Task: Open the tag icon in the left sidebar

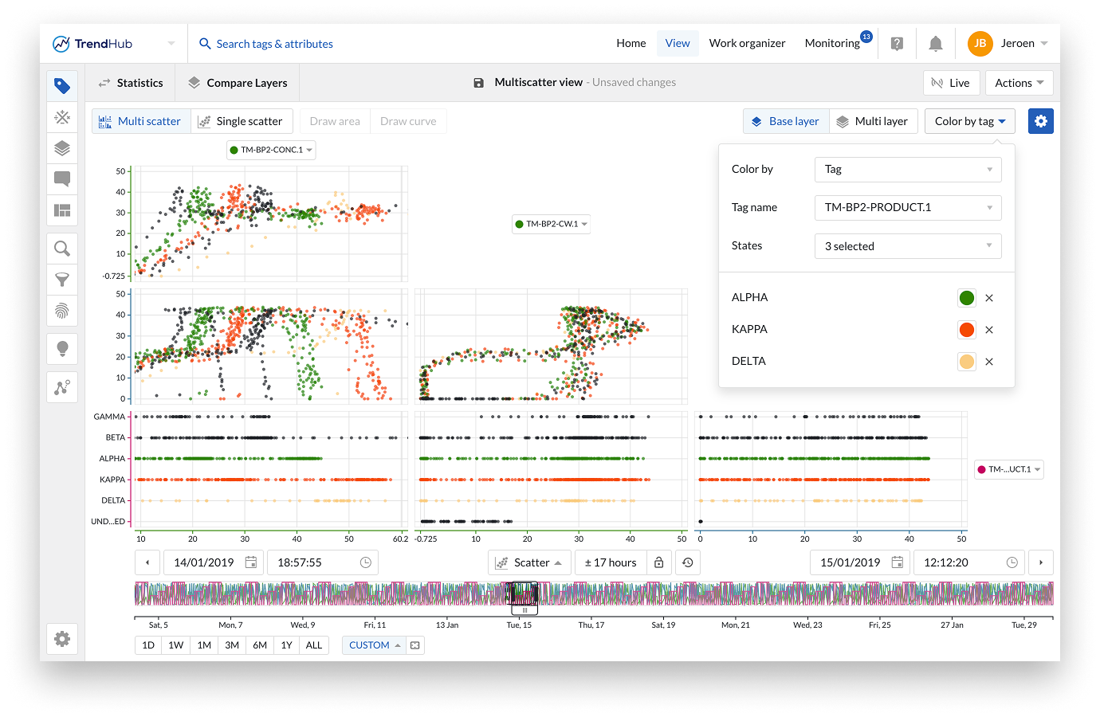Action: point(62,86)
